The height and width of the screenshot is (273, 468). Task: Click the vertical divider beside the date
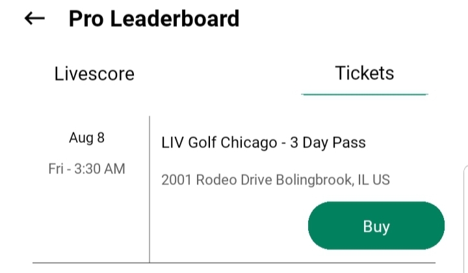[x=149, y=188]
